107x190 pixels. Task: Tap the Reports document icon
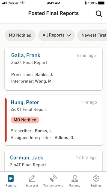(11, 179)
